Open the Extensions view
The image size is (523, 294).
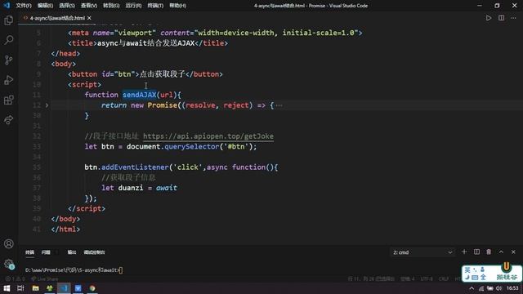coord(9,100)
